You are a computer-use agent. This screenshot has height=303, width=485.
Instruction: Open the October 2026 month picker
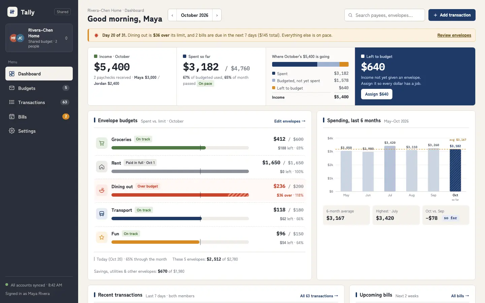[x=195, y=15]
